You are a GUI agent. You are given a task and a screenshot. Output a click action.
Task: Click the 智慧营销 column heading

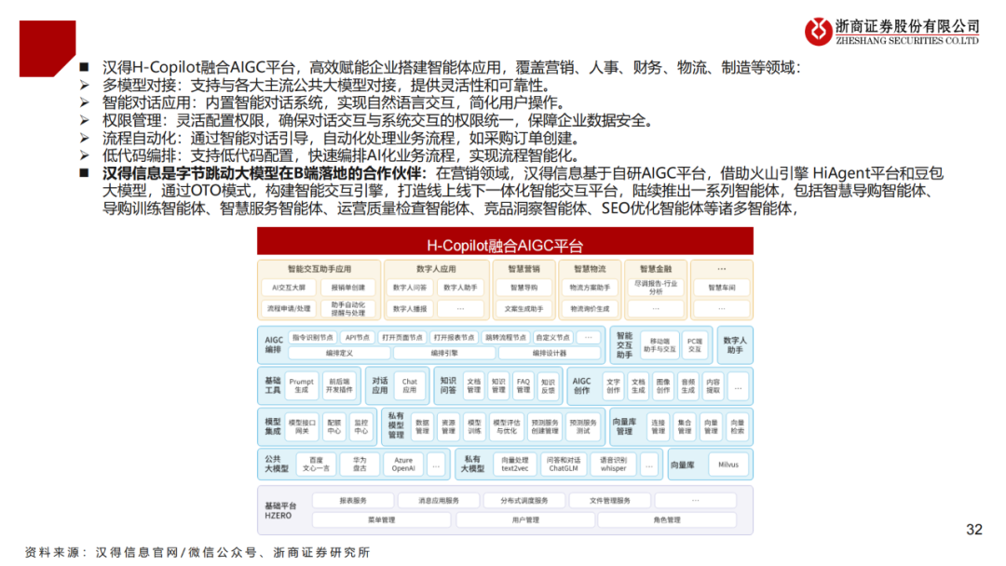(523, 269)
